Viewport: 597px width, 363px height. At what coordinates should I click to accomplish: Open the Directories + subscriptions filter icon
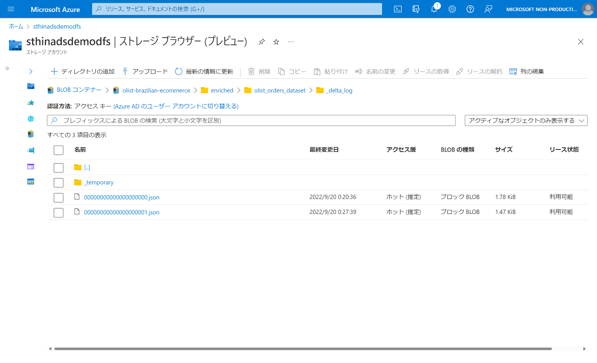point(416,9)
